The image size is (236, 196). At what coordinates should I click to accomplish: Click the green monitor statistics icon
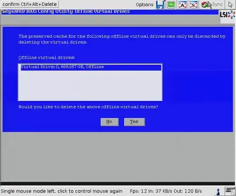(171, 5)
